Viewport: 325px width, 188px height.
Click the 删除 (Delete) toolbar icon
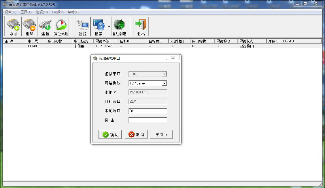coord(29,27)
